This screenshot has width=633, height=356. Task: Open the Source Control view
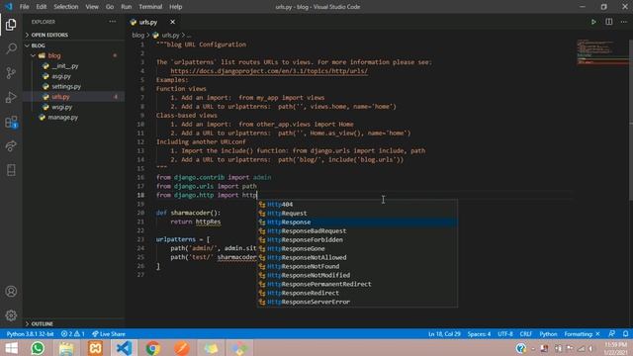coord(11,73)
